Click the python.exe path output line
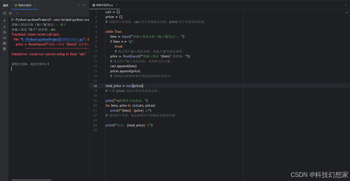The width and height of the screenshot is (350, 181). point(50,19)
